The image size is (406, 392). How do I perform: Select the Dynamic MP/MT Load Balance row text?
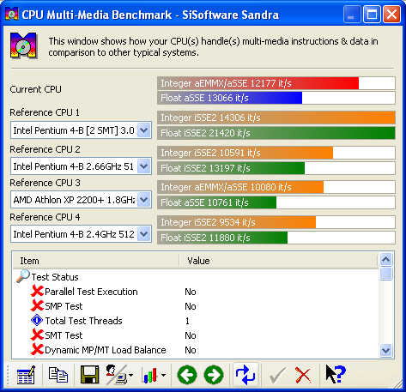point(106,350)
